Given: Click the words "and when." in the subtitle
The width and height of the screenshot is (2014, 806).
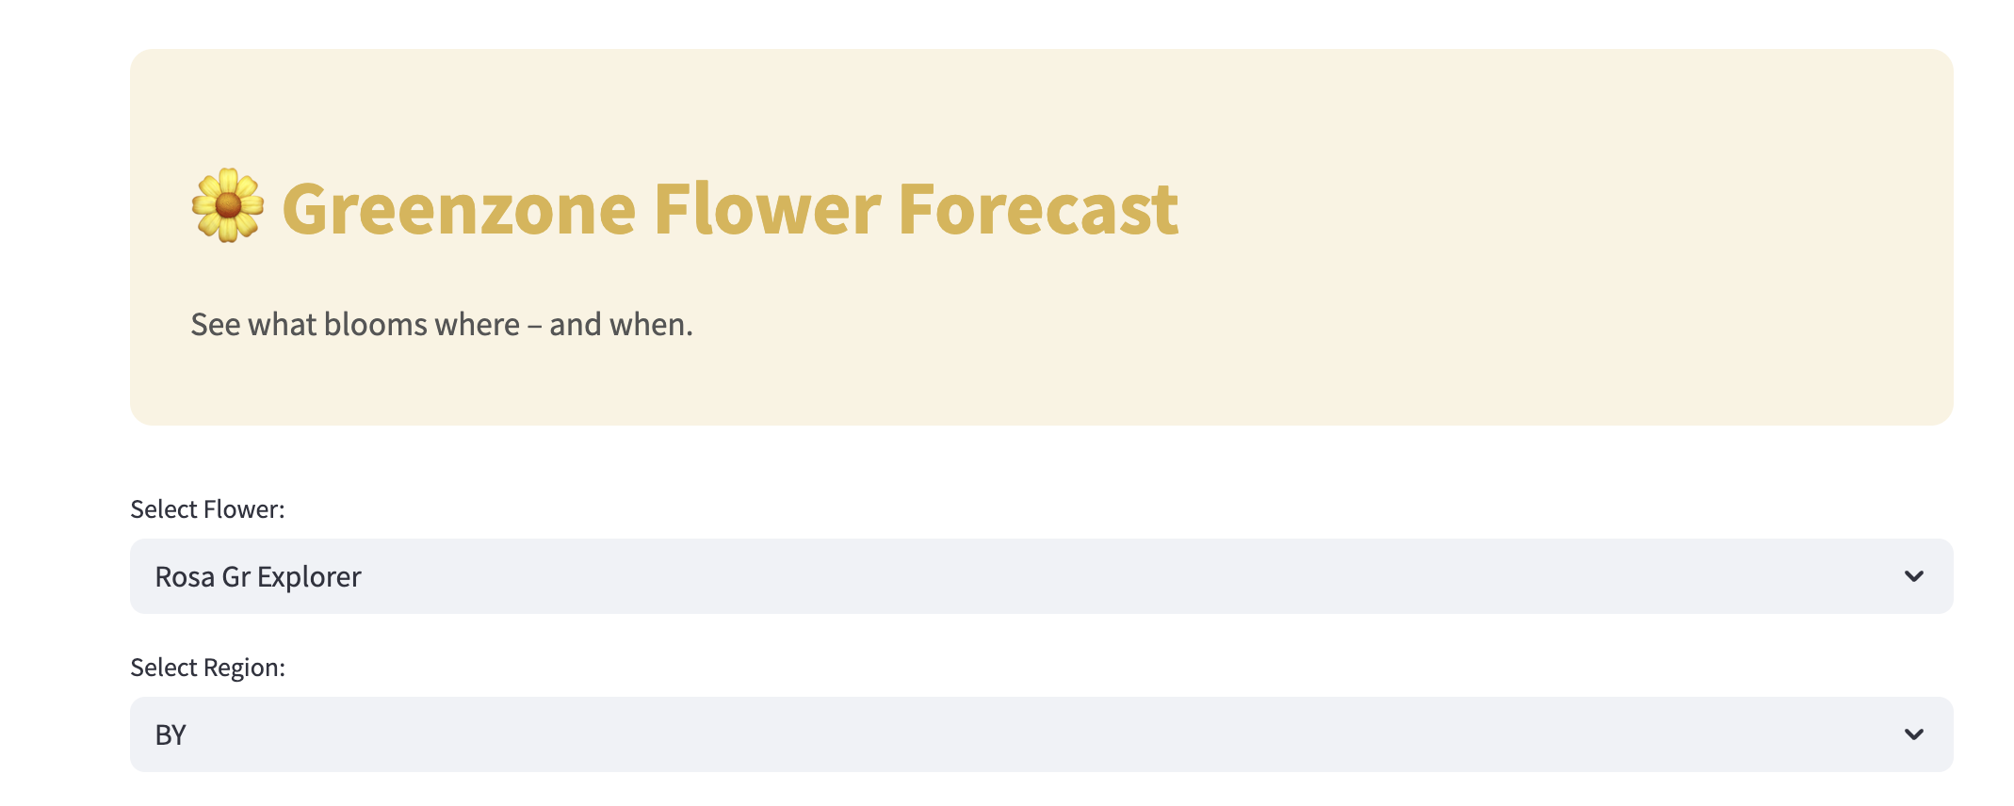Looking at the screenshot, I should point(621,324).
